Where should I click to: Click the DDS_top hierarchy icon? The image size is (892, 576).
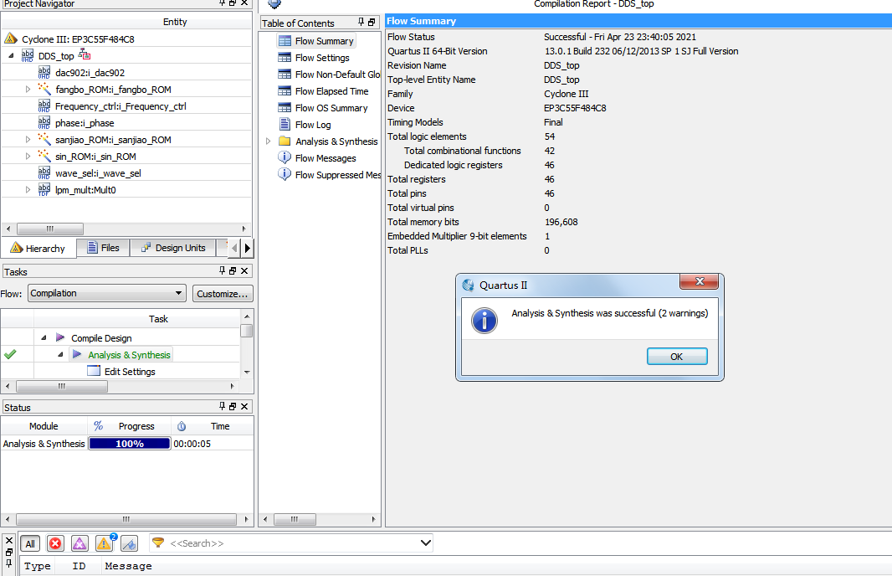tap(28, 55)
